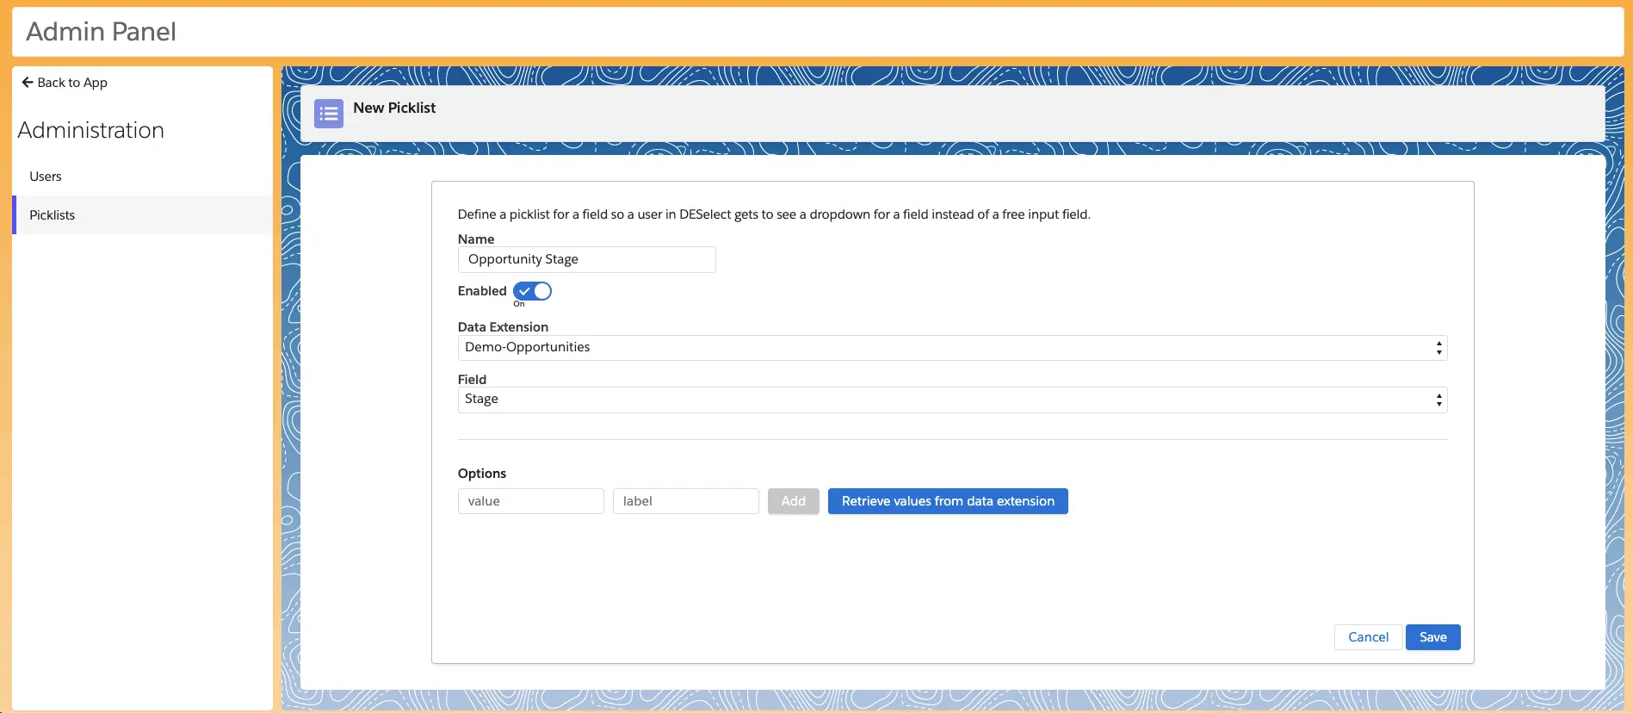Expand the Field dropdown showing Stage
This screenshot has width=1633, height=713.
tap(951, 400)
